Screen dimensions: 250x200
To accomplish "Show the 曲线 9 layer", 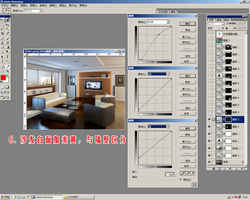I will pos(209,69).
